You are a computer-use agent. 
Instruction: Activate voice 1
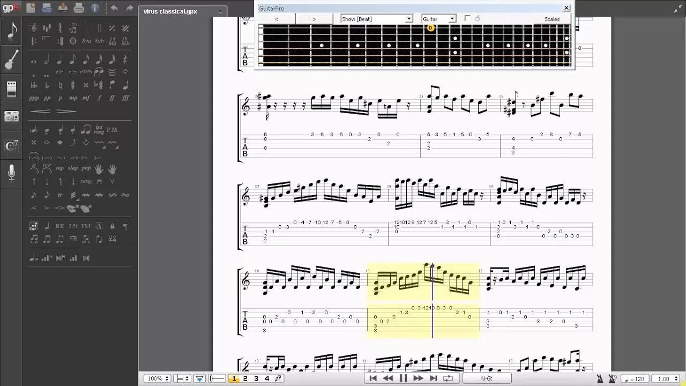tap(234, 378)
